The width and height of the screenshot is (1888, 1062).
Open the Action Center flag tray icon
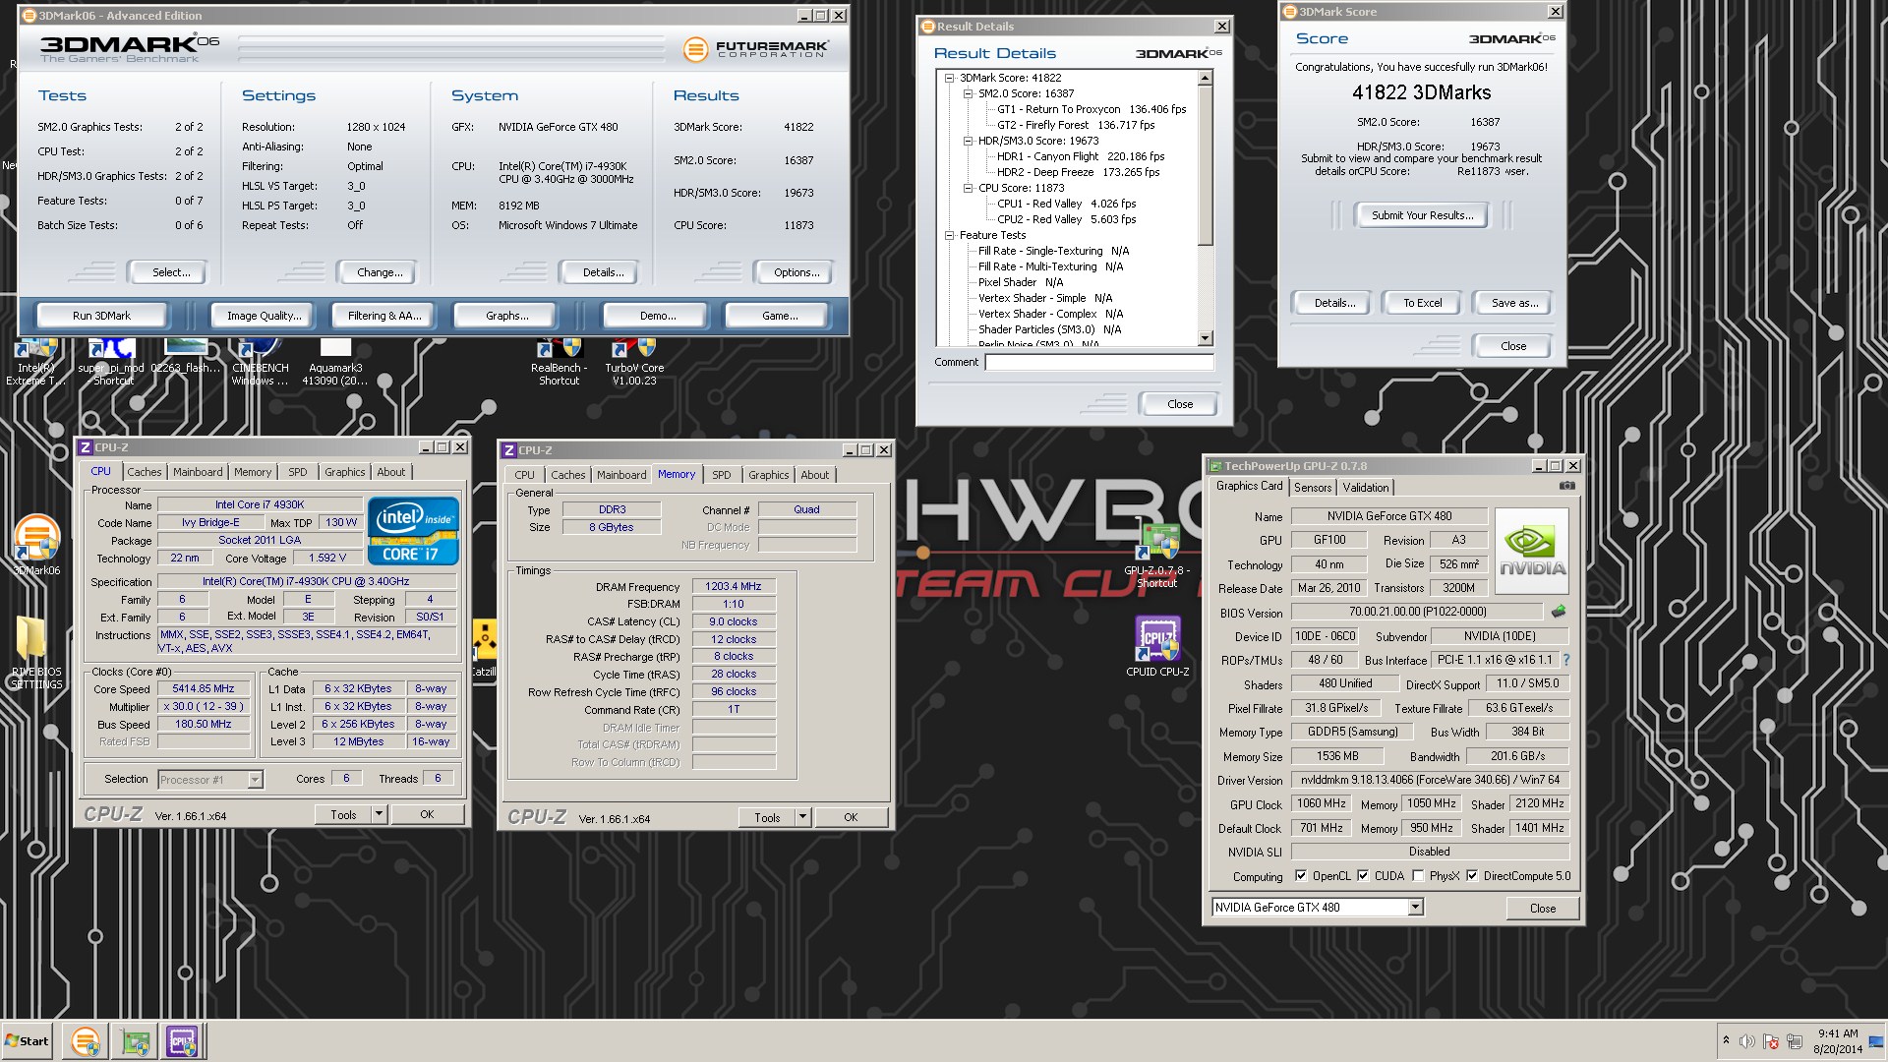[x=1771, y=1041]
